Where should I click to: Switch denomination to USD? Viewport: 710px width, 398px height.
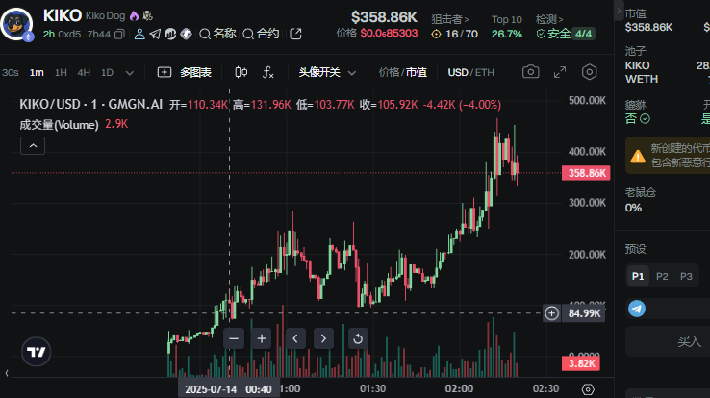click(x=458, y=72)
